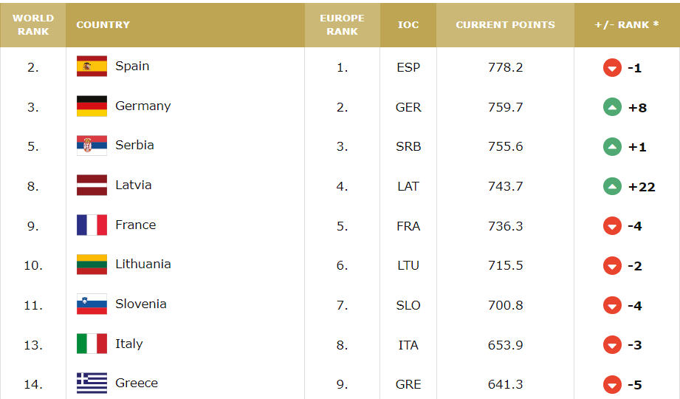This screenshot has width=680, height=399.
Task: Open the Lithuania country link
Action: click(143, 264)
